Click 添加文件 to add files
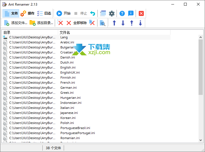This screenshot has width=205, height=152. 15,23
